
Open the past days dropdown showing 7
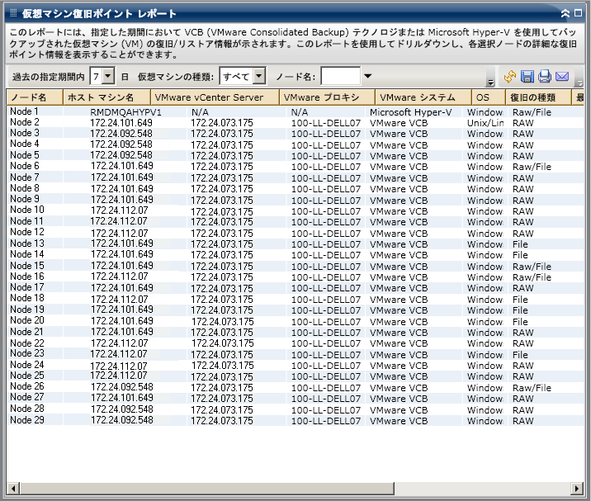click(x=108, y=77)
